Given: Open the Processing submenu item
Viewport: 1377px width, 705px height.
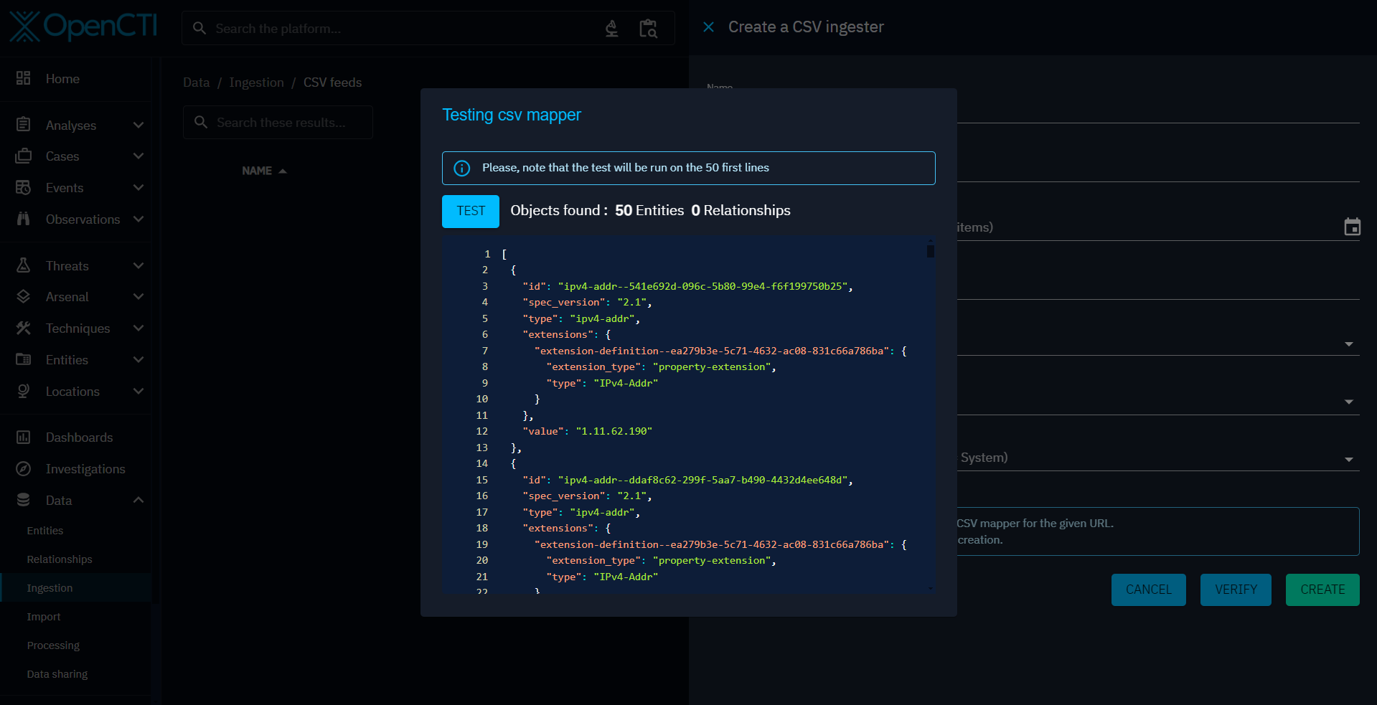Looking at the screenshot, I should [x=76, y=645].
